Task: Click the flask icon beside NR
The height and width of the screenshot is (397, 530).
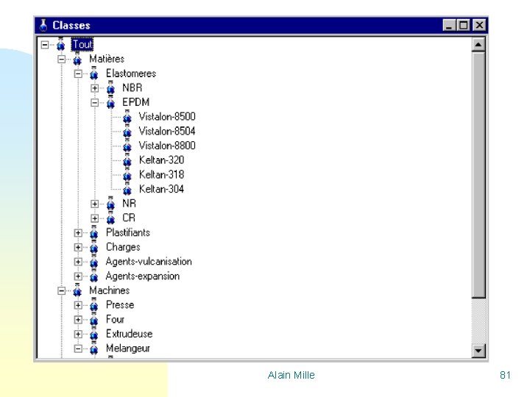Action: coord(110,204)
